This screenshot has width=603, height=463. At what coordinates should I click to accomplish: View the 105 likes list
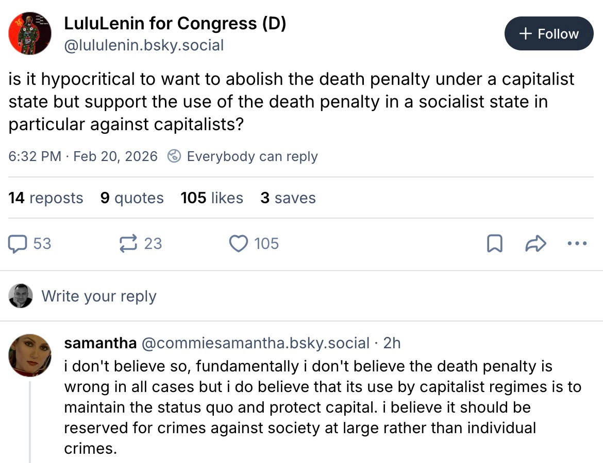pyautogui.click(x=212, y=198)
